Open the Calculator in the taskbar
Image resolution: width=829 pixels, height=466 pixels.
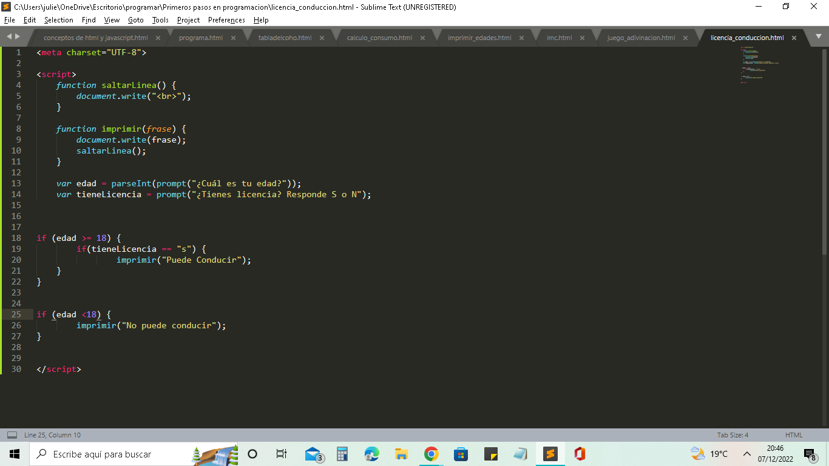pyautogui.click(x=342, y=454)
